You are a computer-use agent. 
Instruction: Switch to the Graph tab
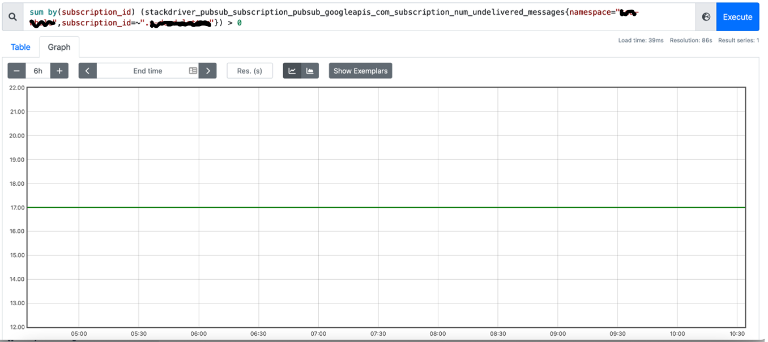[x=59, y=46]
